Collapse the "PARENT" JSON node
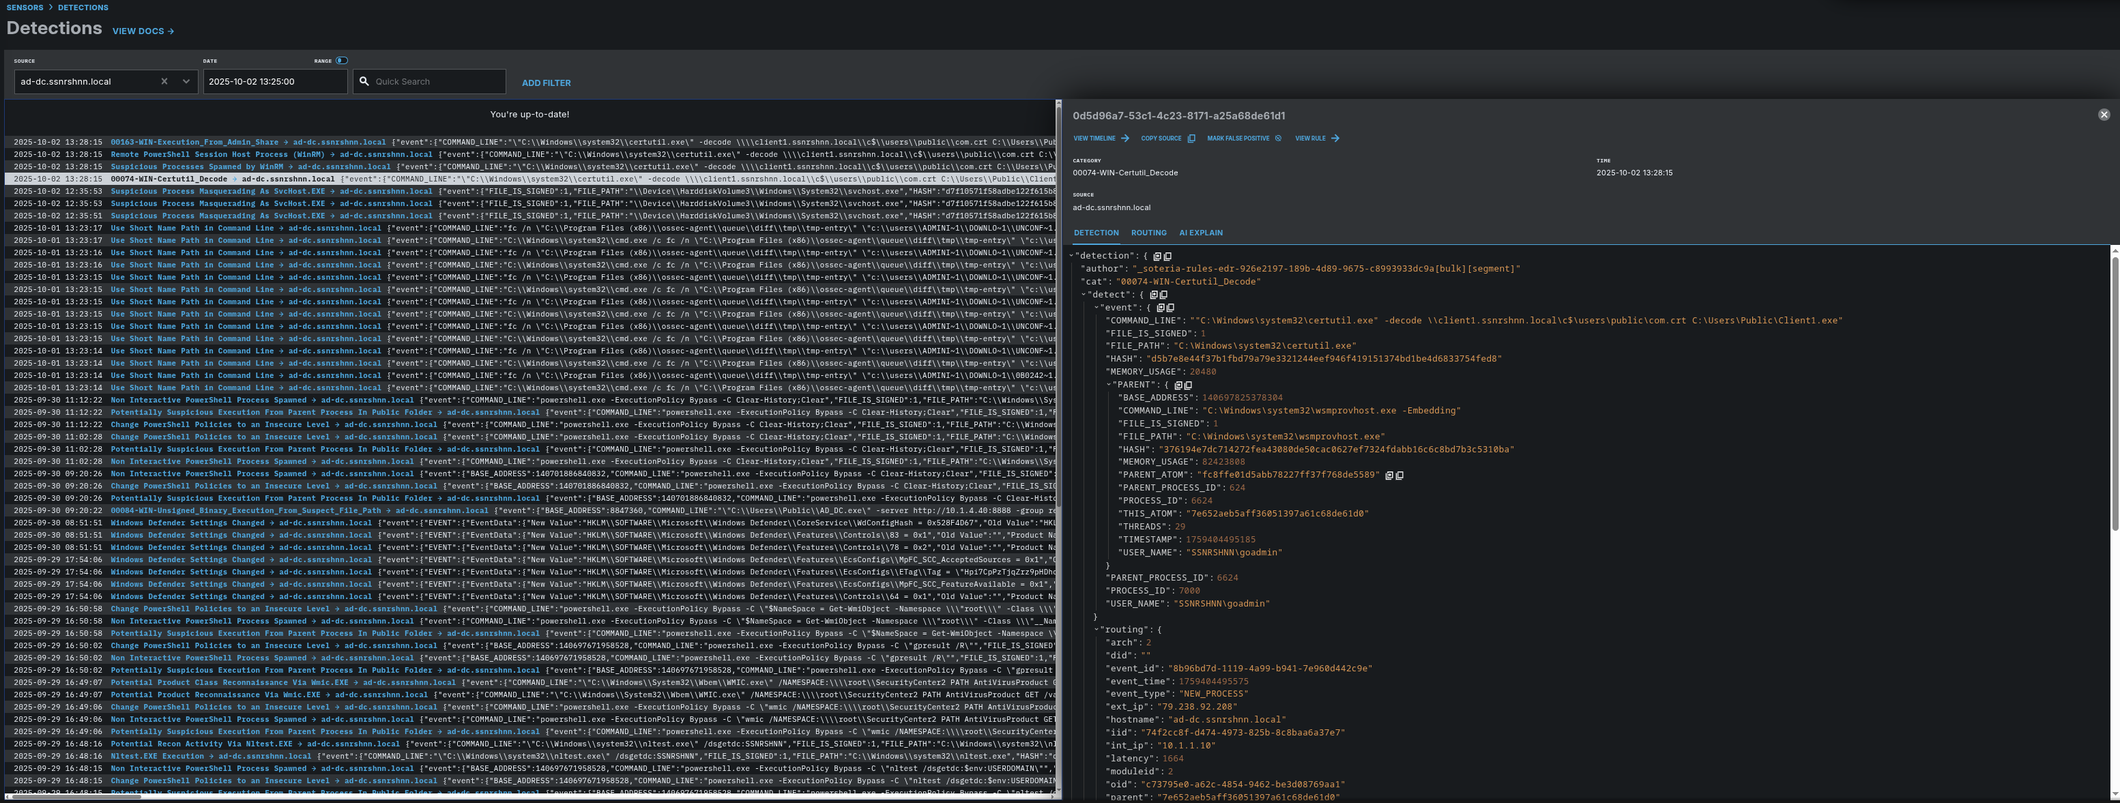The height and width of the screenshot is (803, 2120). [x=1109, y=385]
